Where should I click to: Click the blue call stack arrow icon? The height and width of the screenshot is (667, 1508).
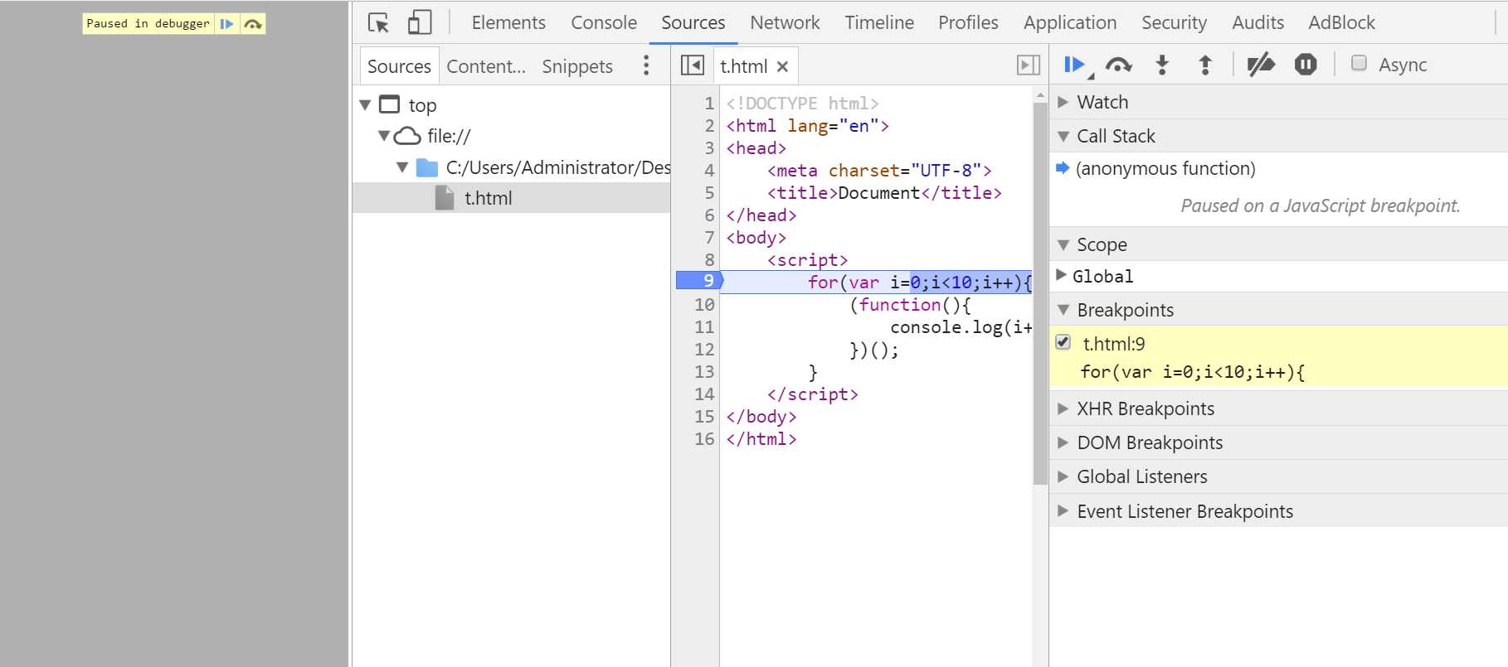tap(1063, 168)
